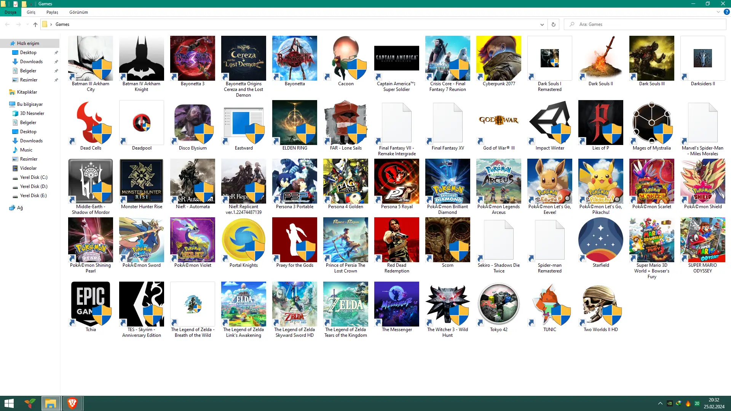Click the Back navigation arrow

click(8, 24)
